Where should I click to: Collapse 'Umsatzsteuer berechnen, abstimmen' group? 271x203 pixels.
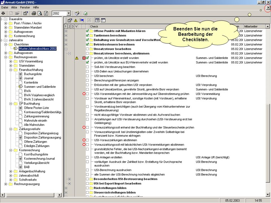click(69, 53)
